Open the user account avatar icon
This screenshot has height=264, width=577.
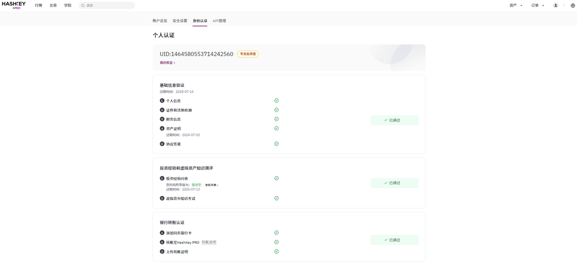(556, 5)
